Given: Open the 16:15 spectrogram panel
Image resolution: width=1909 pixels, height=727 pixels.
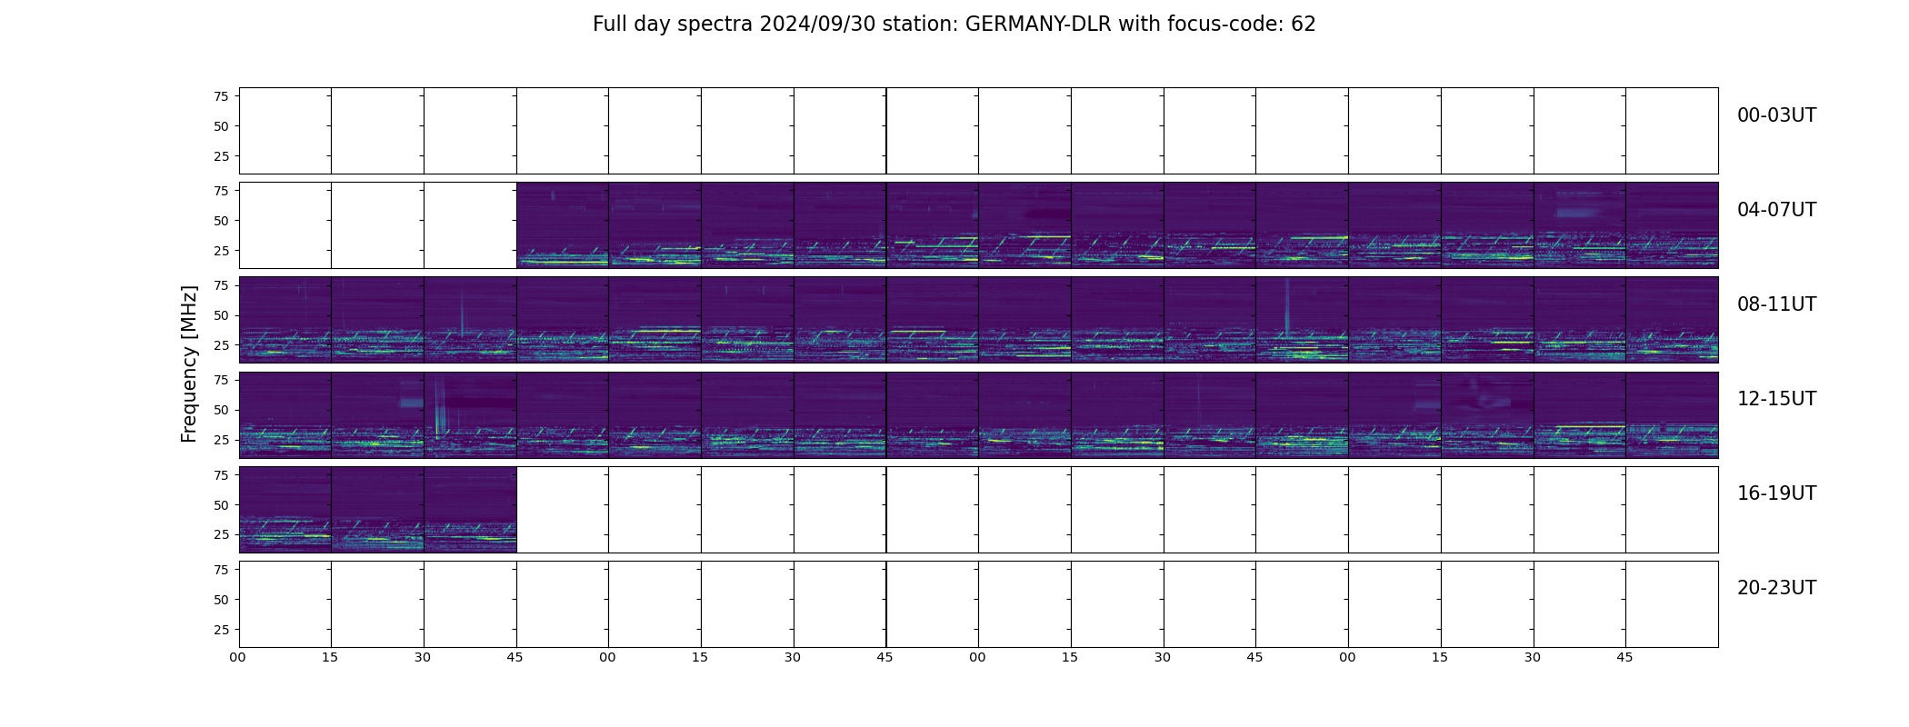Looking at the screenshot, I should (x=377, y=509).
